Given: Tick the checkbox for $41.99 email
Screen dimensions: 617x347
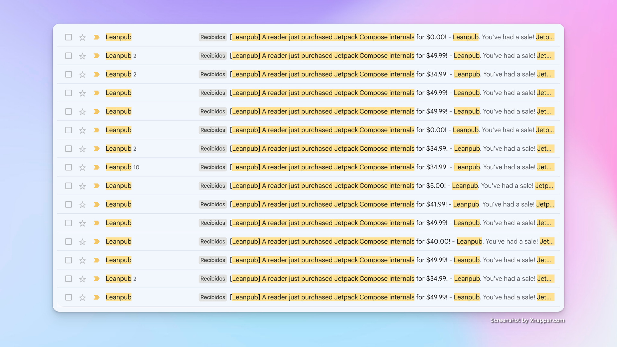Looking at the screenshot, I should (x=68, y=204).
